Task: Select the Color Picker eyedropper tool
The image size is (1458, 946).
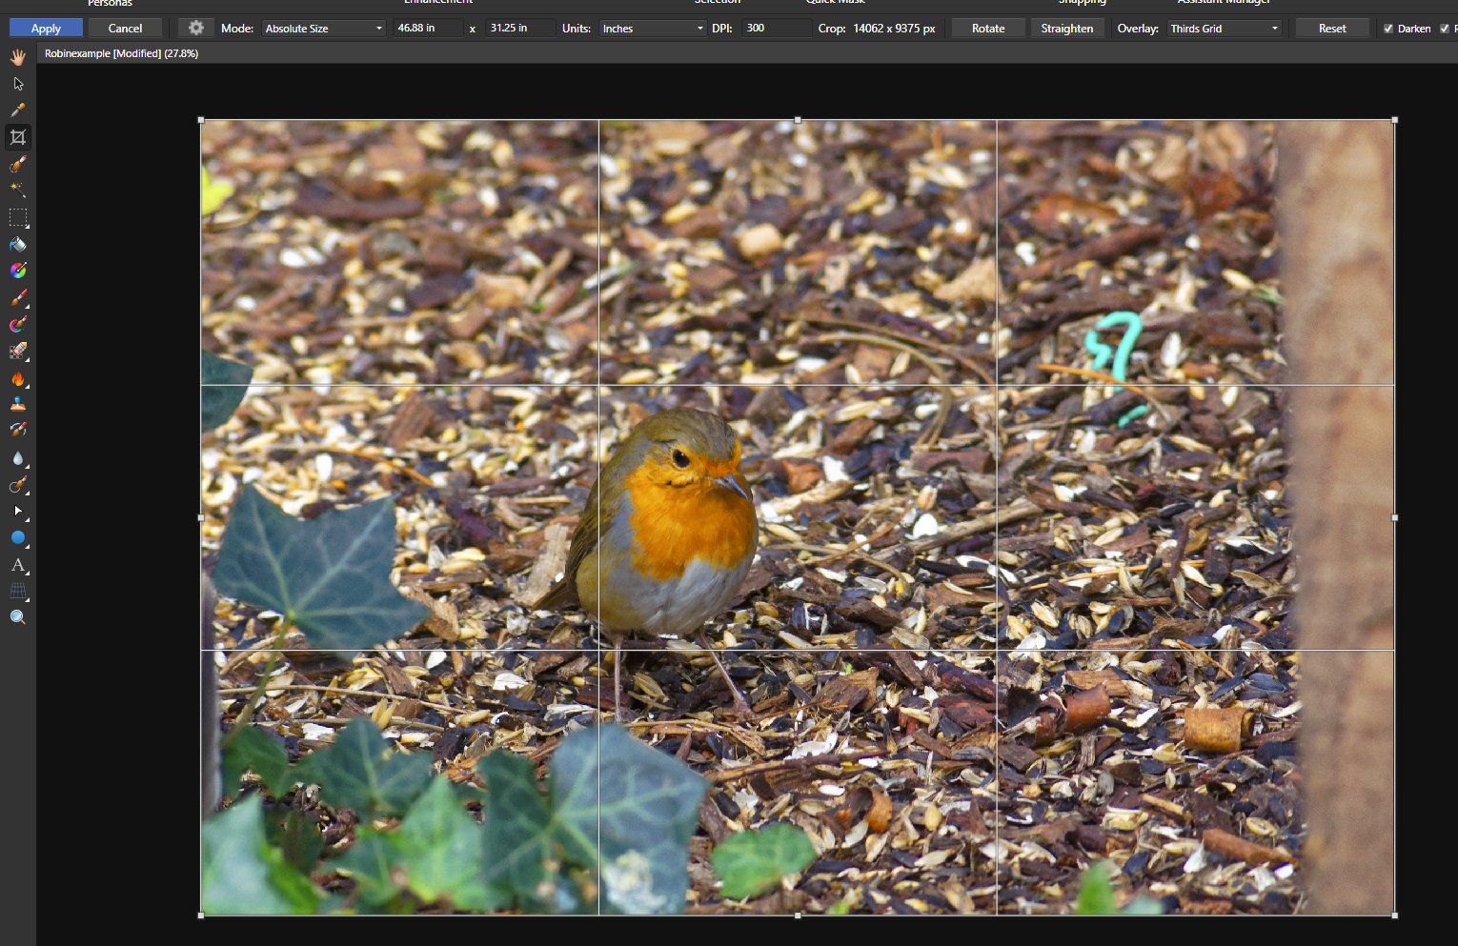Action: tap(17, 111)
